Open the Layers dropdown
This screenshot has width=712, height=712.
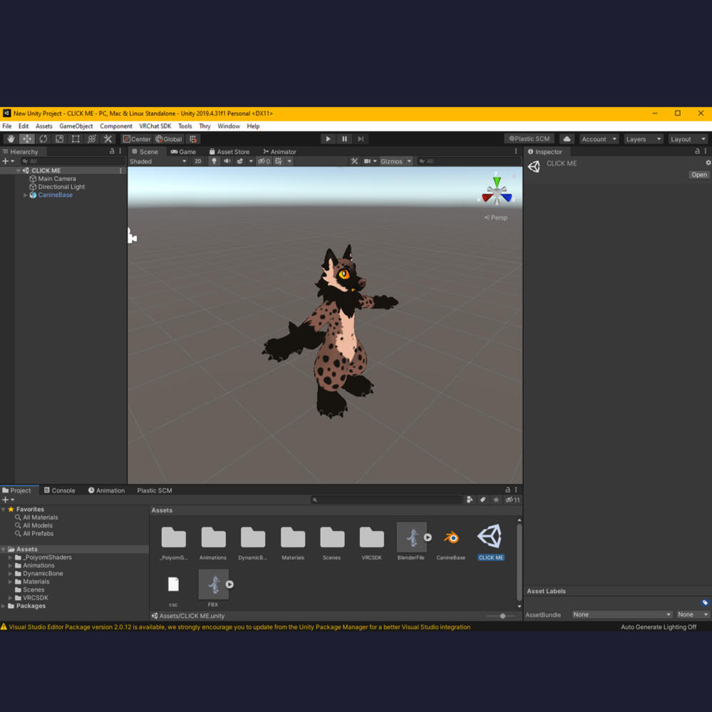click(x=643, y=139)
